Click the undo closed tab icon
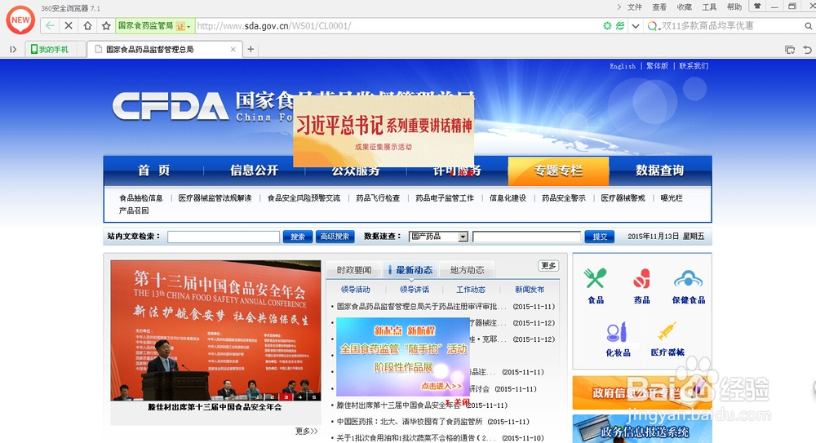Screen dimensions: 816x443 pyautogui.click(x=807, y=50)
